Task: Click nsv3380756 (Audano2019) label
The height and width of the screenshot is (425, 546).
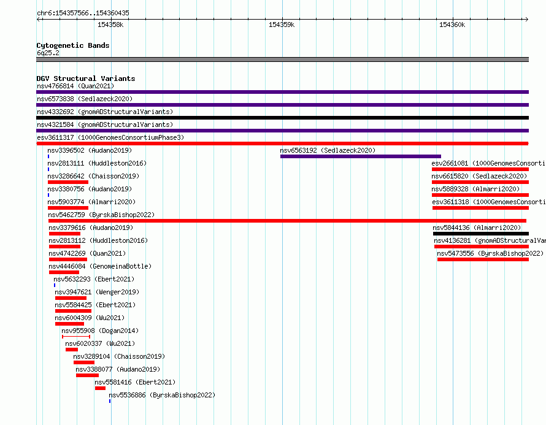Action: tap(90, 189)
